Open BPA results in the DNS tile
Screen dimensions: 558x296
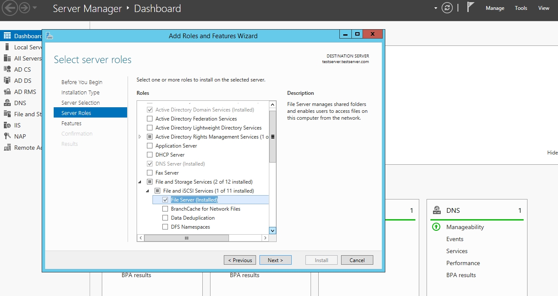pyautogui.click(x=461, y=275)
